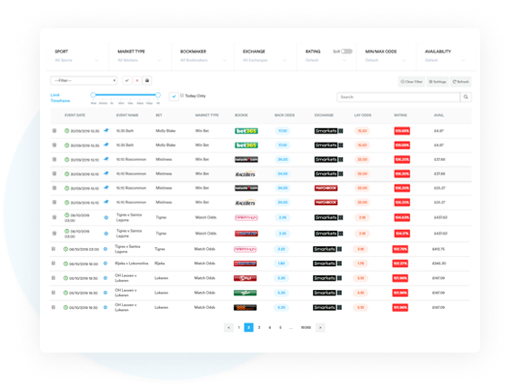Open calculator in the RaceBets Matchbook row

55,203
